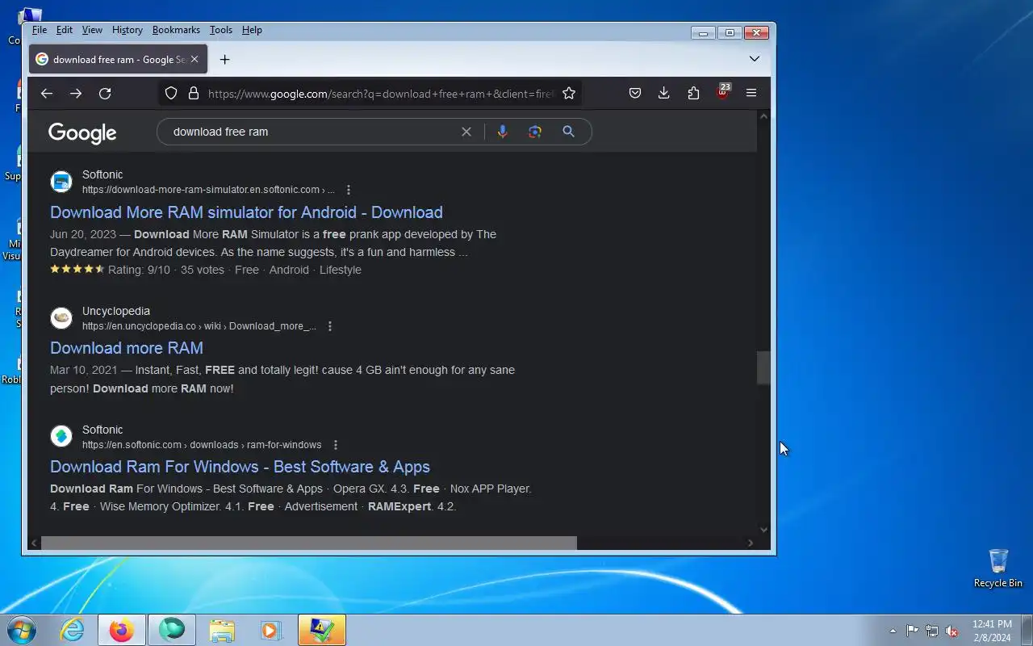This screenshot has width=1033, height=646.
Task: Open the green chat app on taskbar
Action: 171,630
